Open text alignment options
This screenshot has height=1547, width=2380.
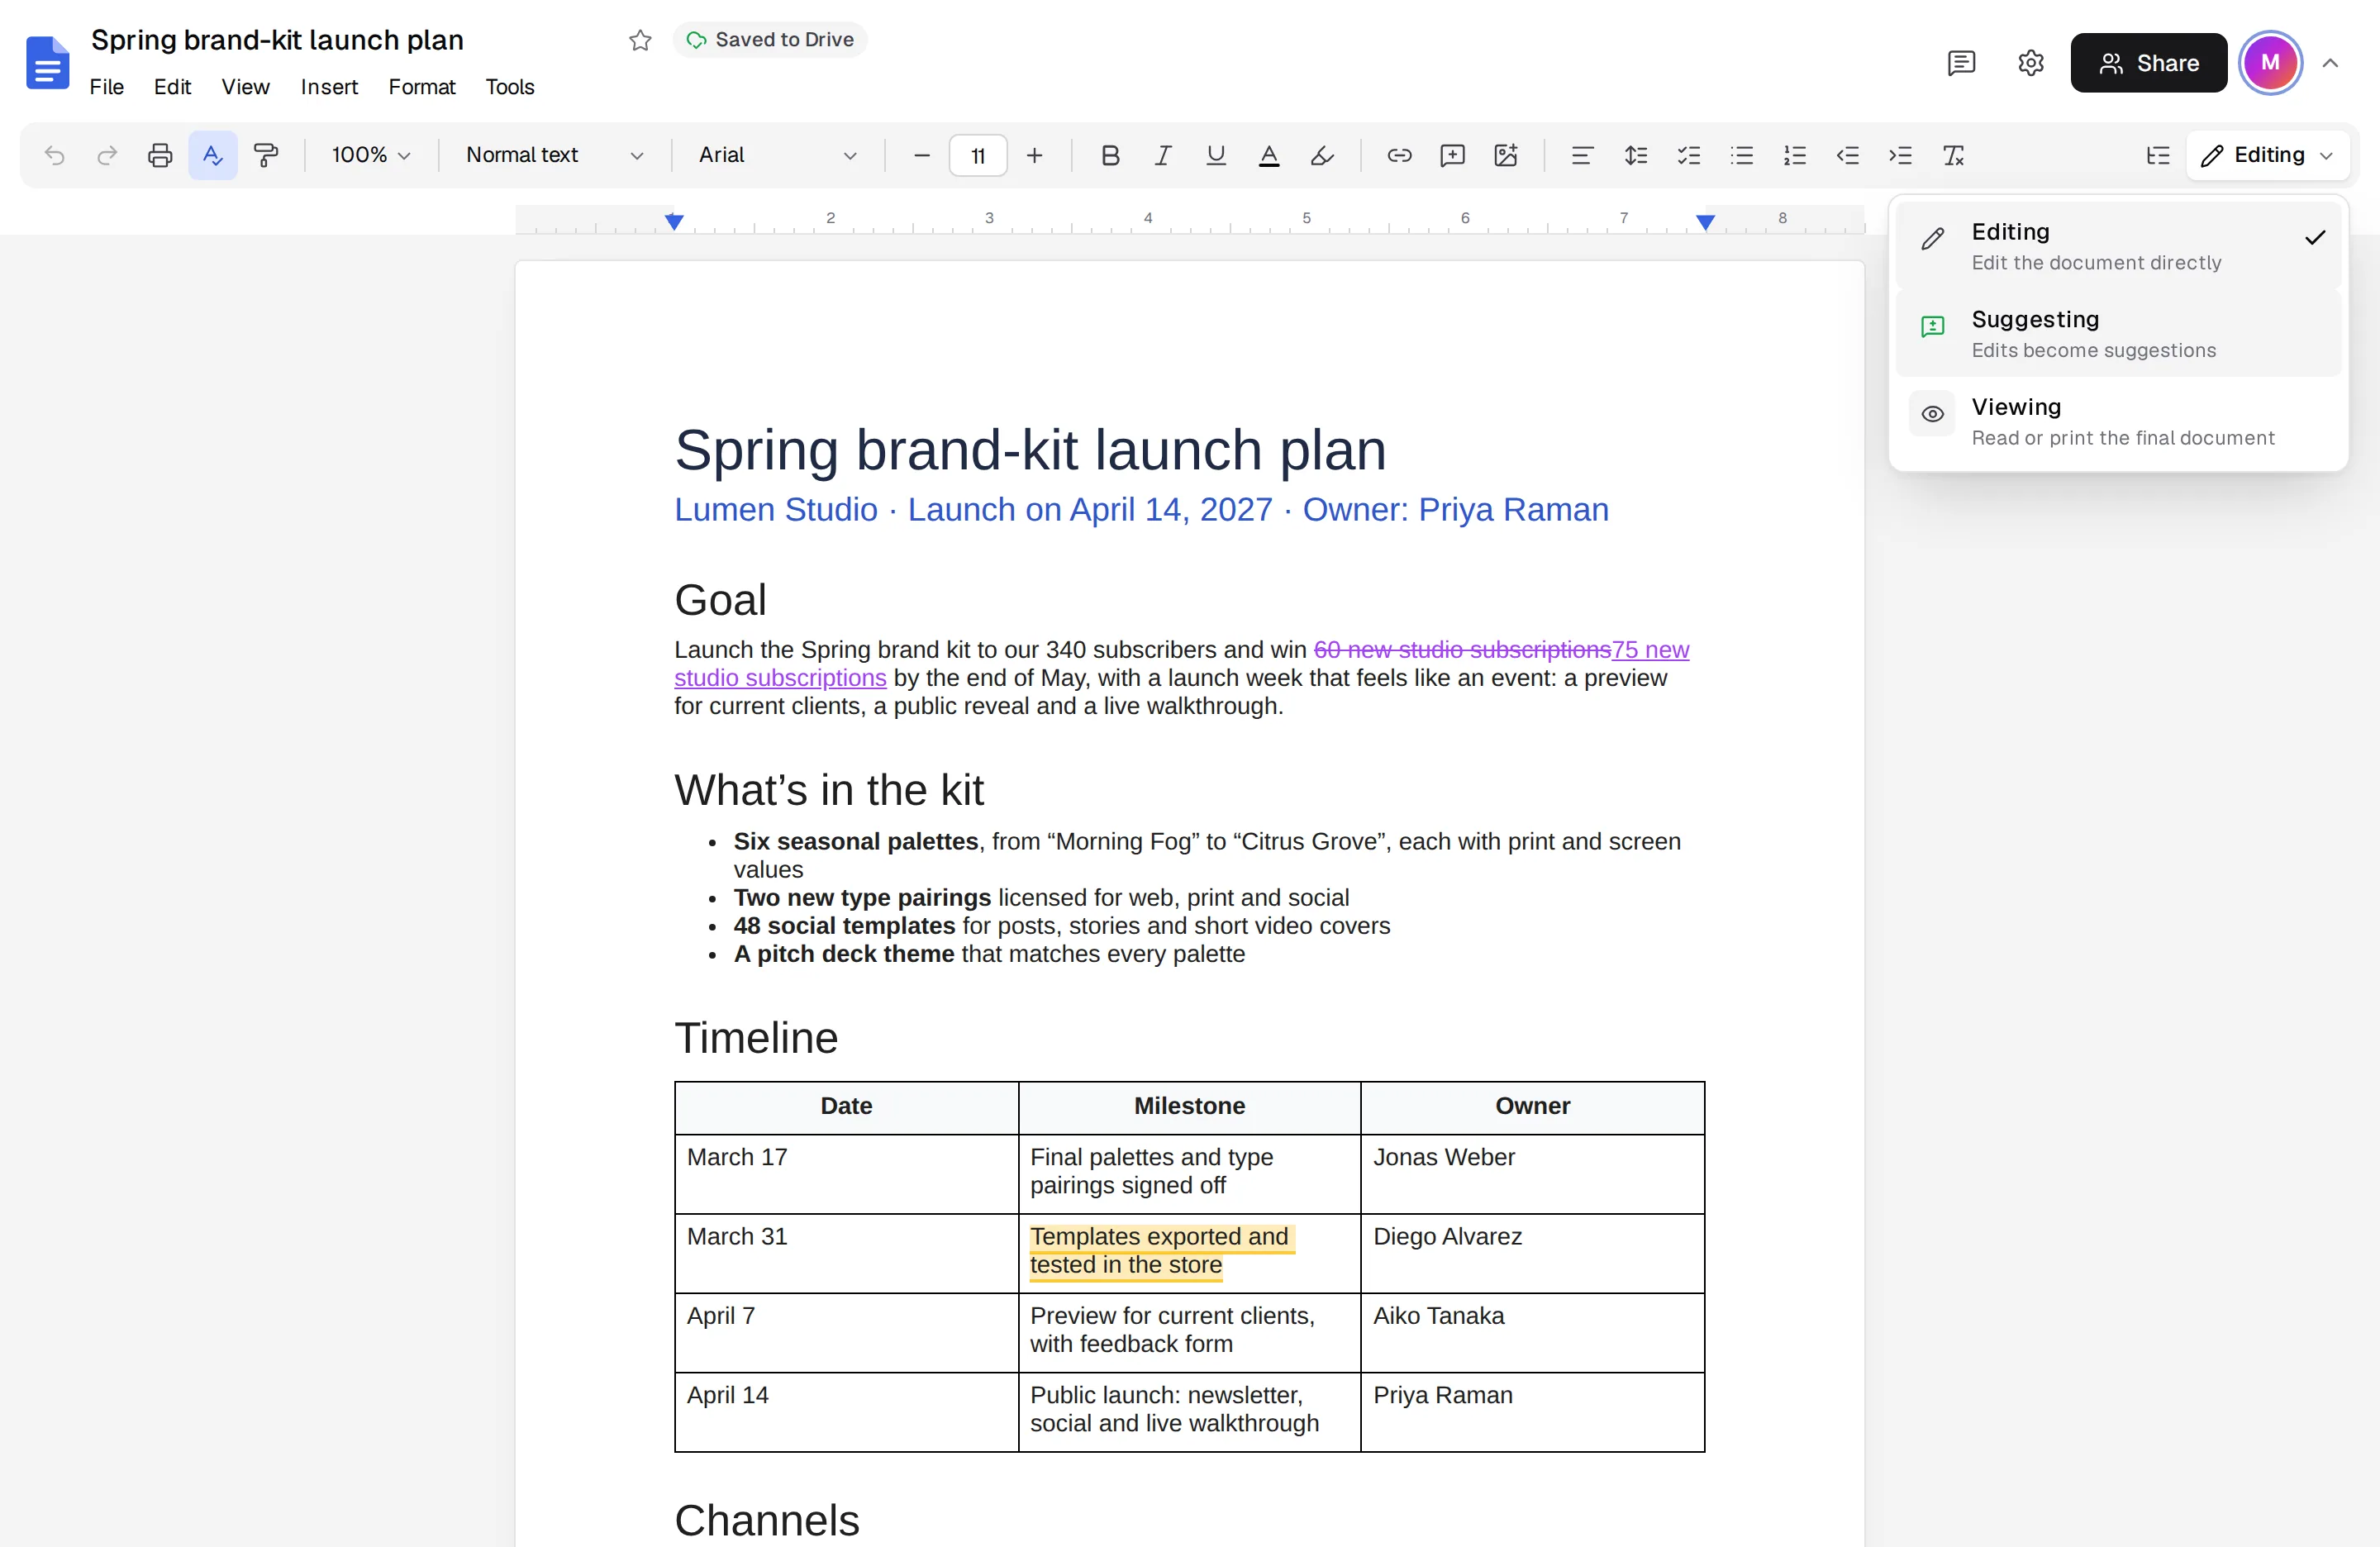tap(1582, 155)
